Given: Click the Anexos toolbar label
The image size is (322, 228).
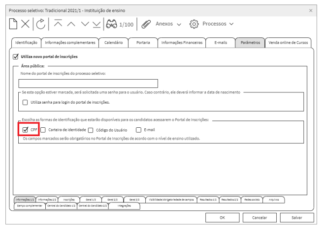Looking at the screenshot, I should [x=164, y=24].
